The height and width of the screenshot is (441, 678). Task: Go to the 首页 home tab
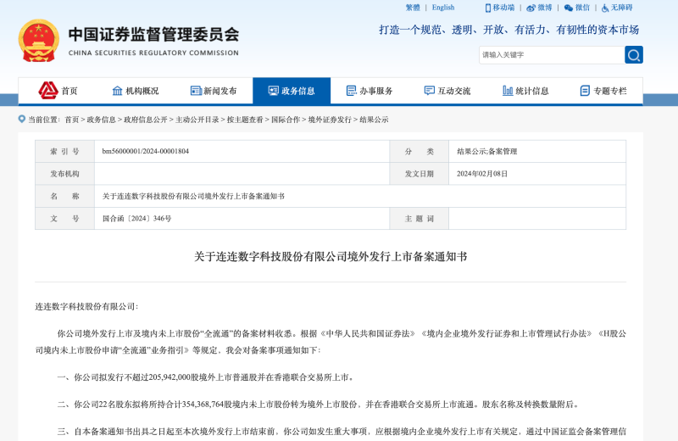tap(58, 91)
